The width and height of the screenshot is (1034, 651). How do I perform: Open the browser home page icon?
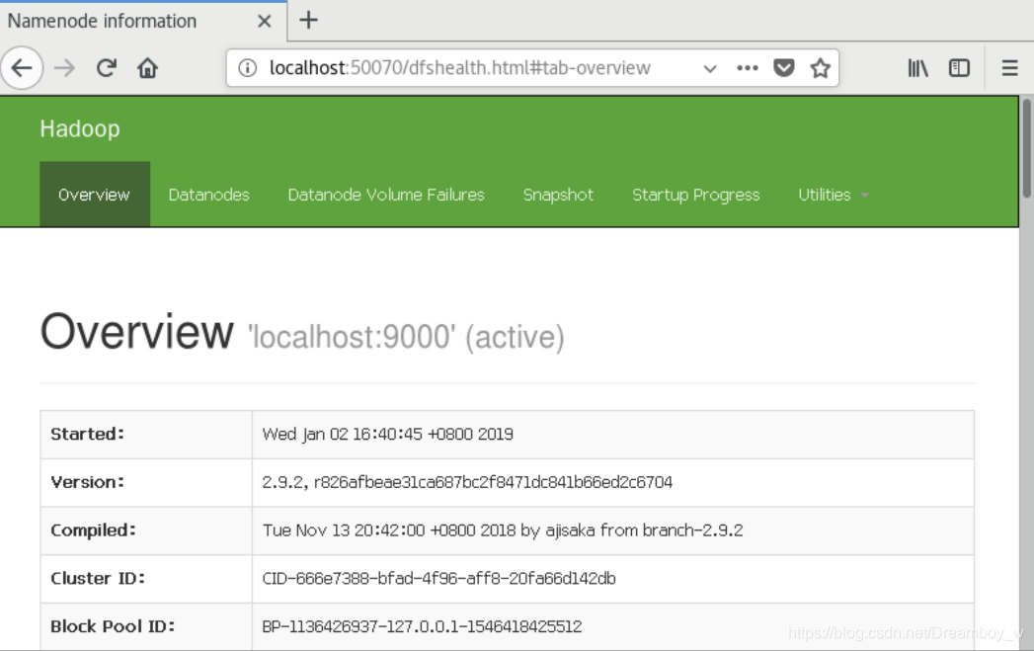coord(148,67)
